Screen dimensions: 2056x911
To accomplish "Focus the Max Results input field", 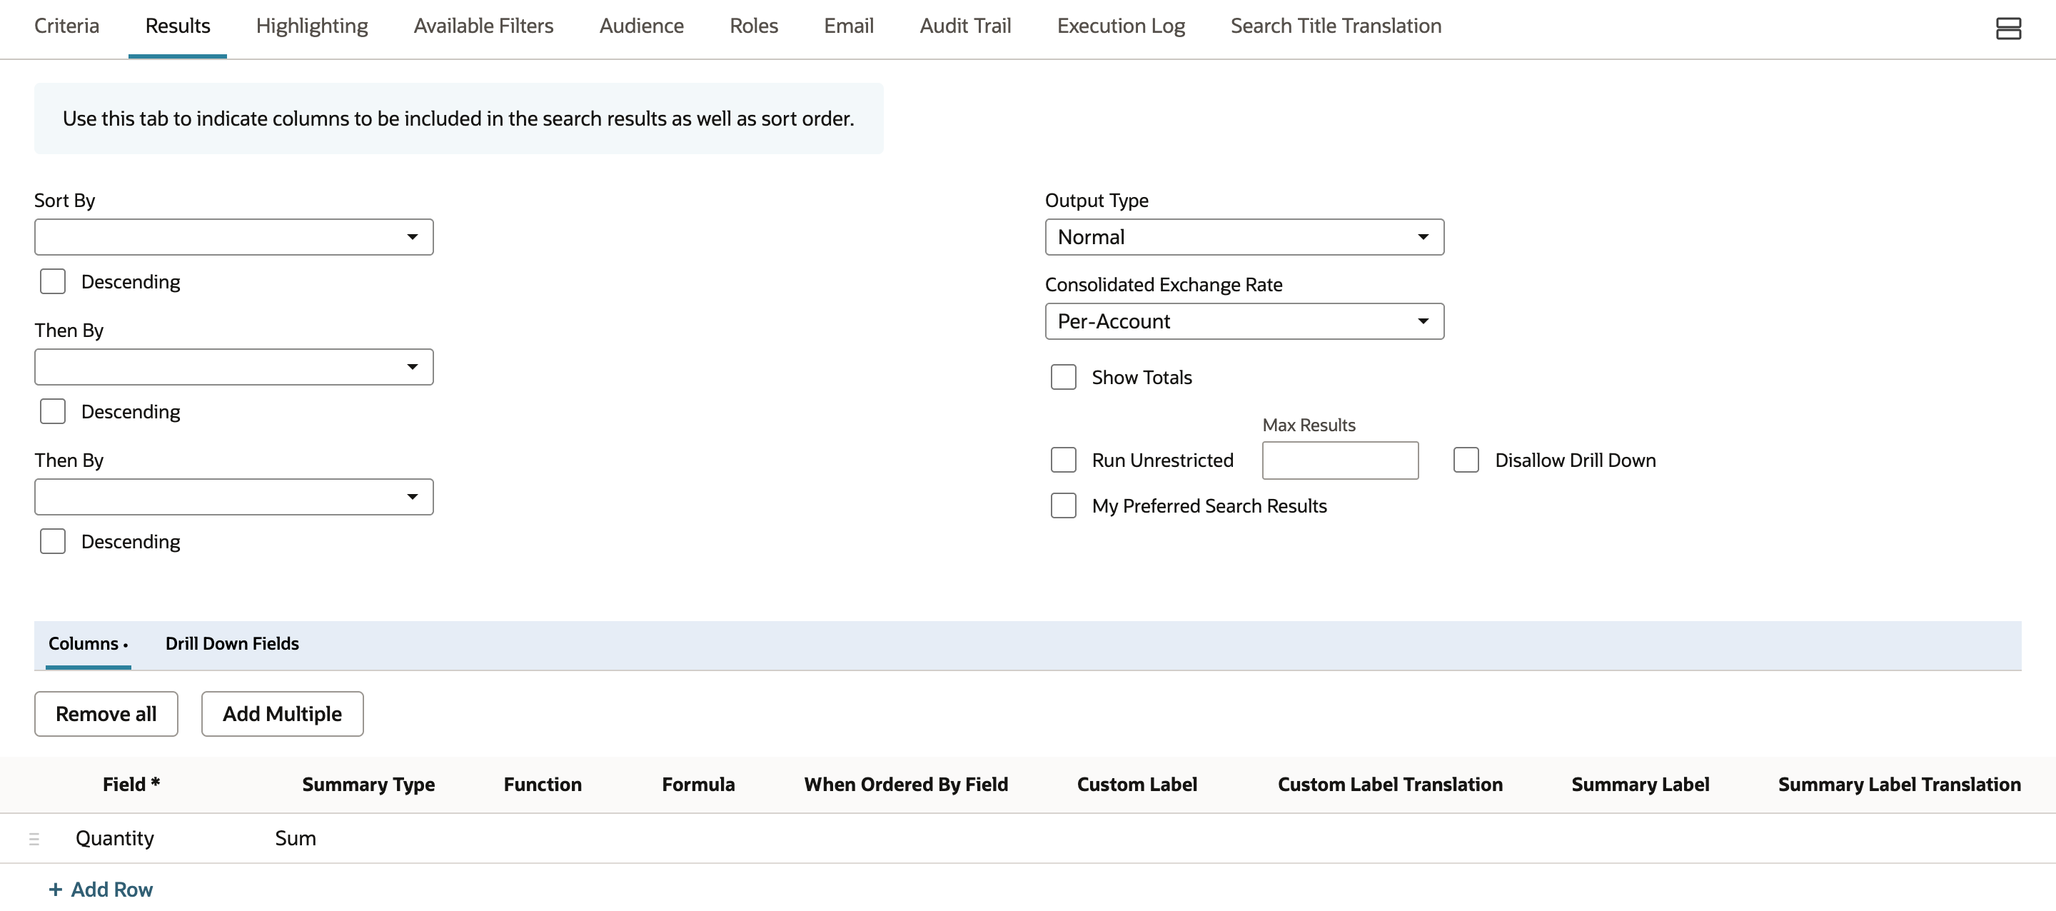I will 1340,460.
